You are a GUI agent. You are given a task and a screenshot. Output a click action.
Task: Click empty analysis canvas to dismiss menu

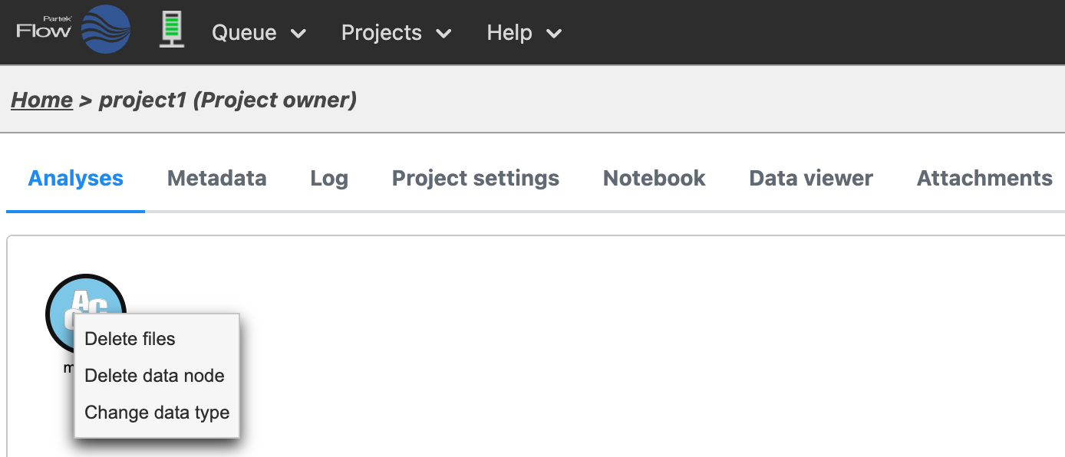click(614, 345)
